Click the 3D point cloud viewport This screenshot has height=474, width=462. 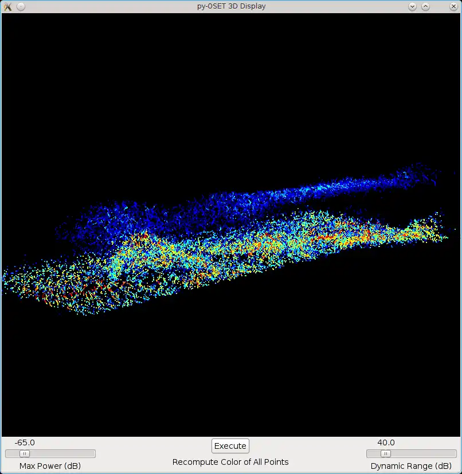point(231,225)
